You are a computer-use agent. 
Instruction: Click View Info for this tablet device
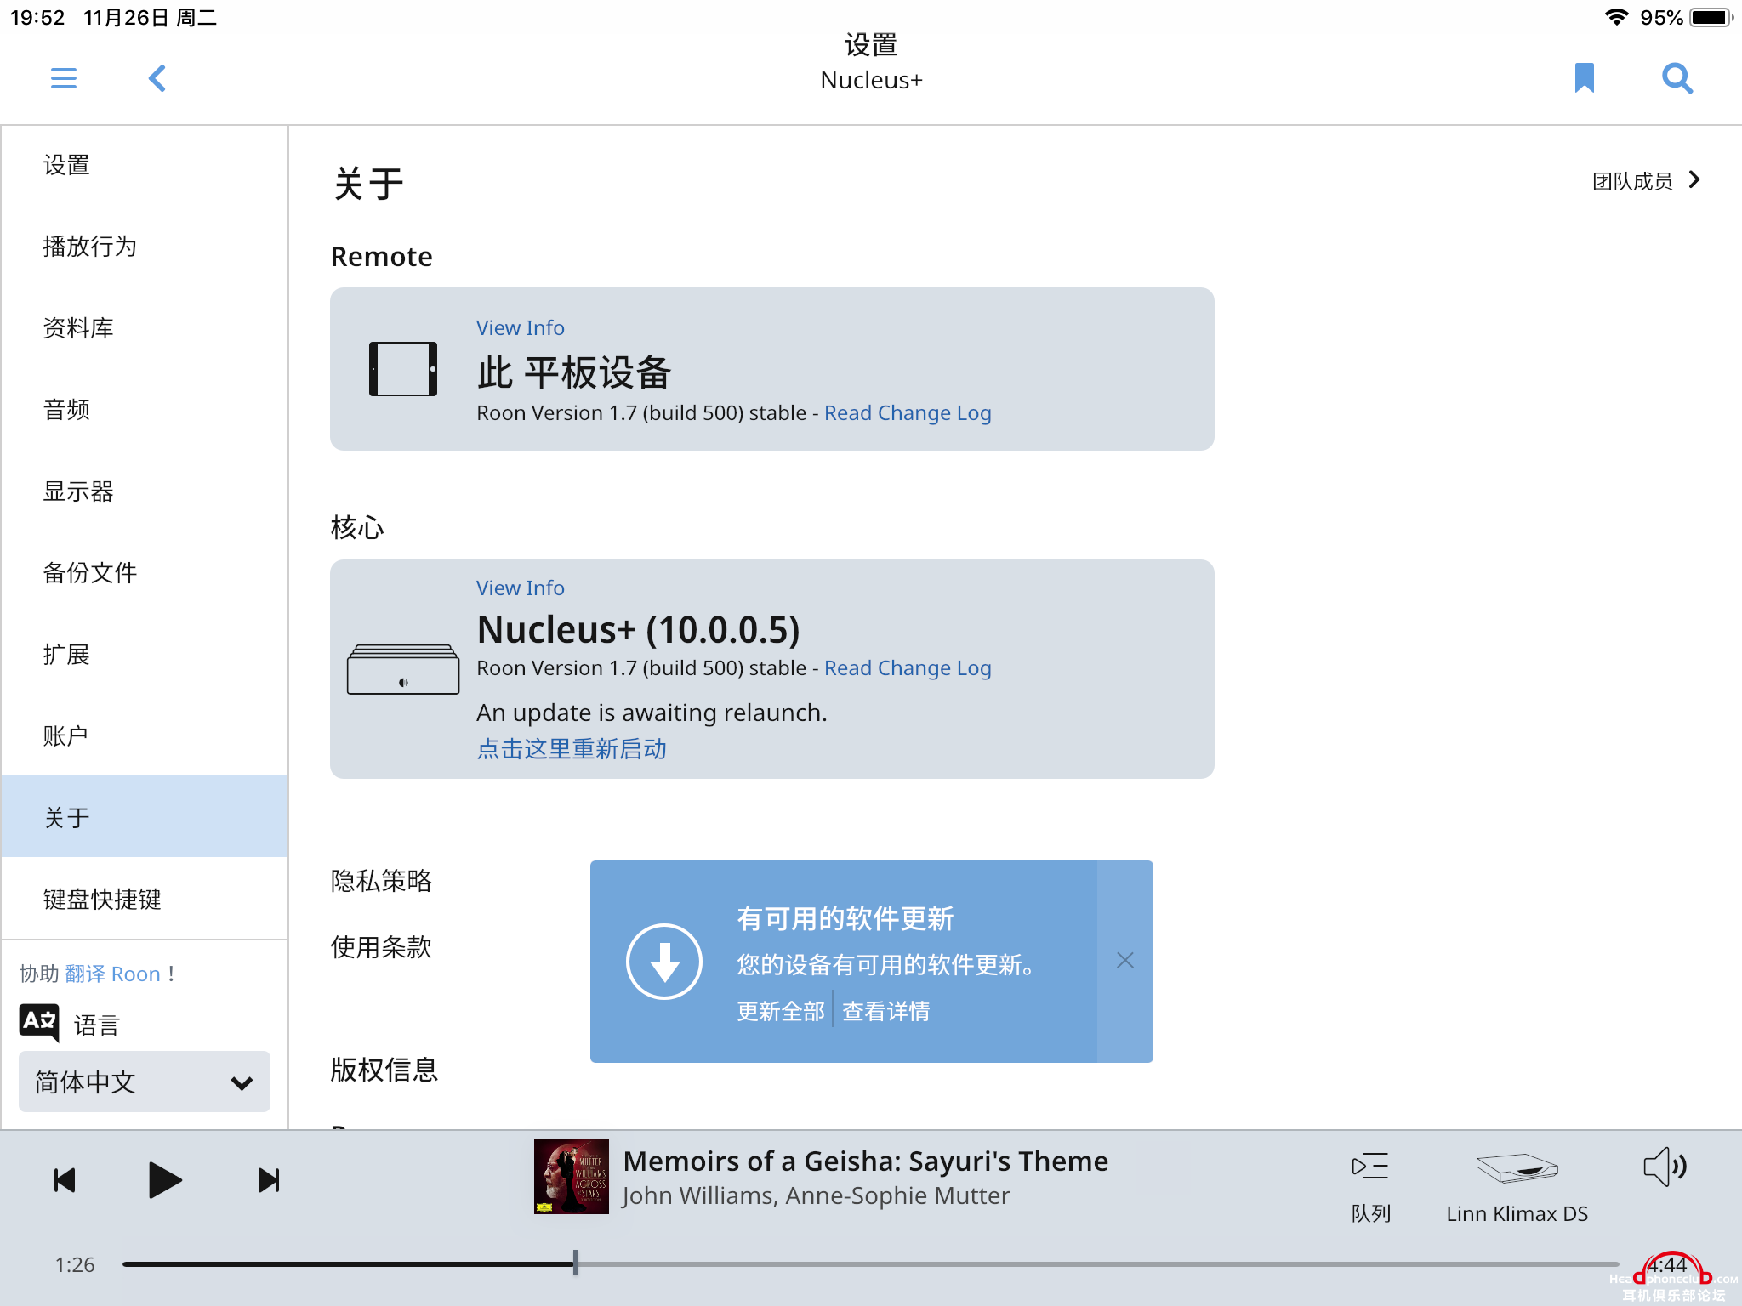[520, 327]
